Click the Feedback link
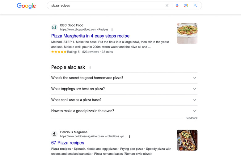 pos(191,118)
